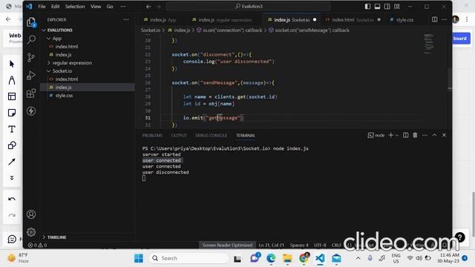
Task: Switch to style.css editor tab
Action: pyautogui.click(x=402, y=20)
